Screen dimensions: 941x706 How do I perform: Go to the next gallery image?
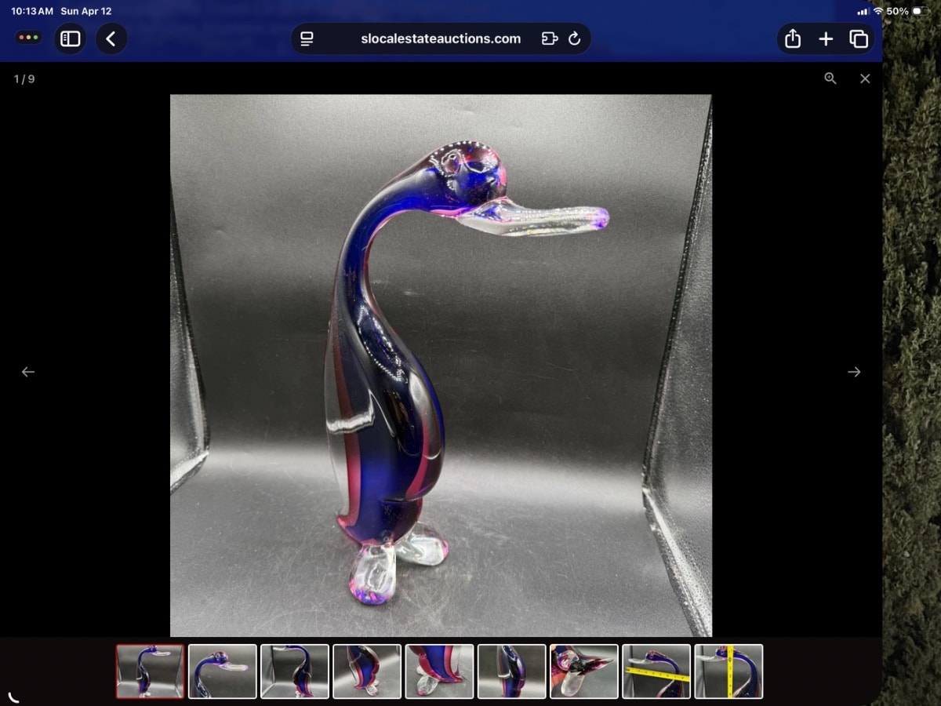(854, 372)
